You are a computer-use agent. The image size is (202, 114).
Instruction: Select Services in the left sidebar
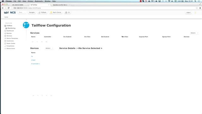pyautogui.click(x=9, y=36)
